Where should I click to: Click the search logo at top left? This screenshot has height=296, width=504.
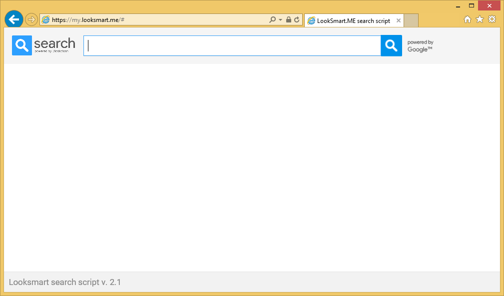[44, 45]
